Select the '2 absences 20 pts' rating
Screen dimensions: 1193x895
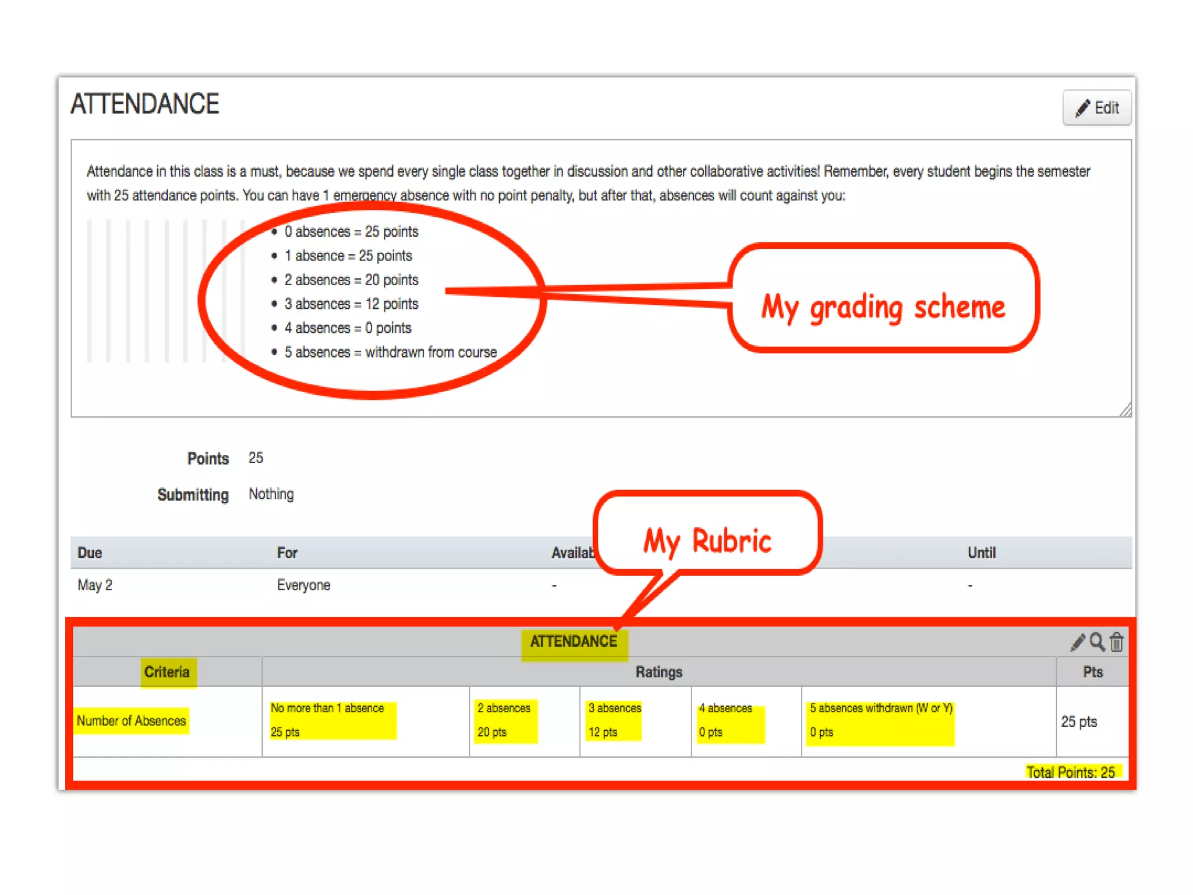pos(504,720)
